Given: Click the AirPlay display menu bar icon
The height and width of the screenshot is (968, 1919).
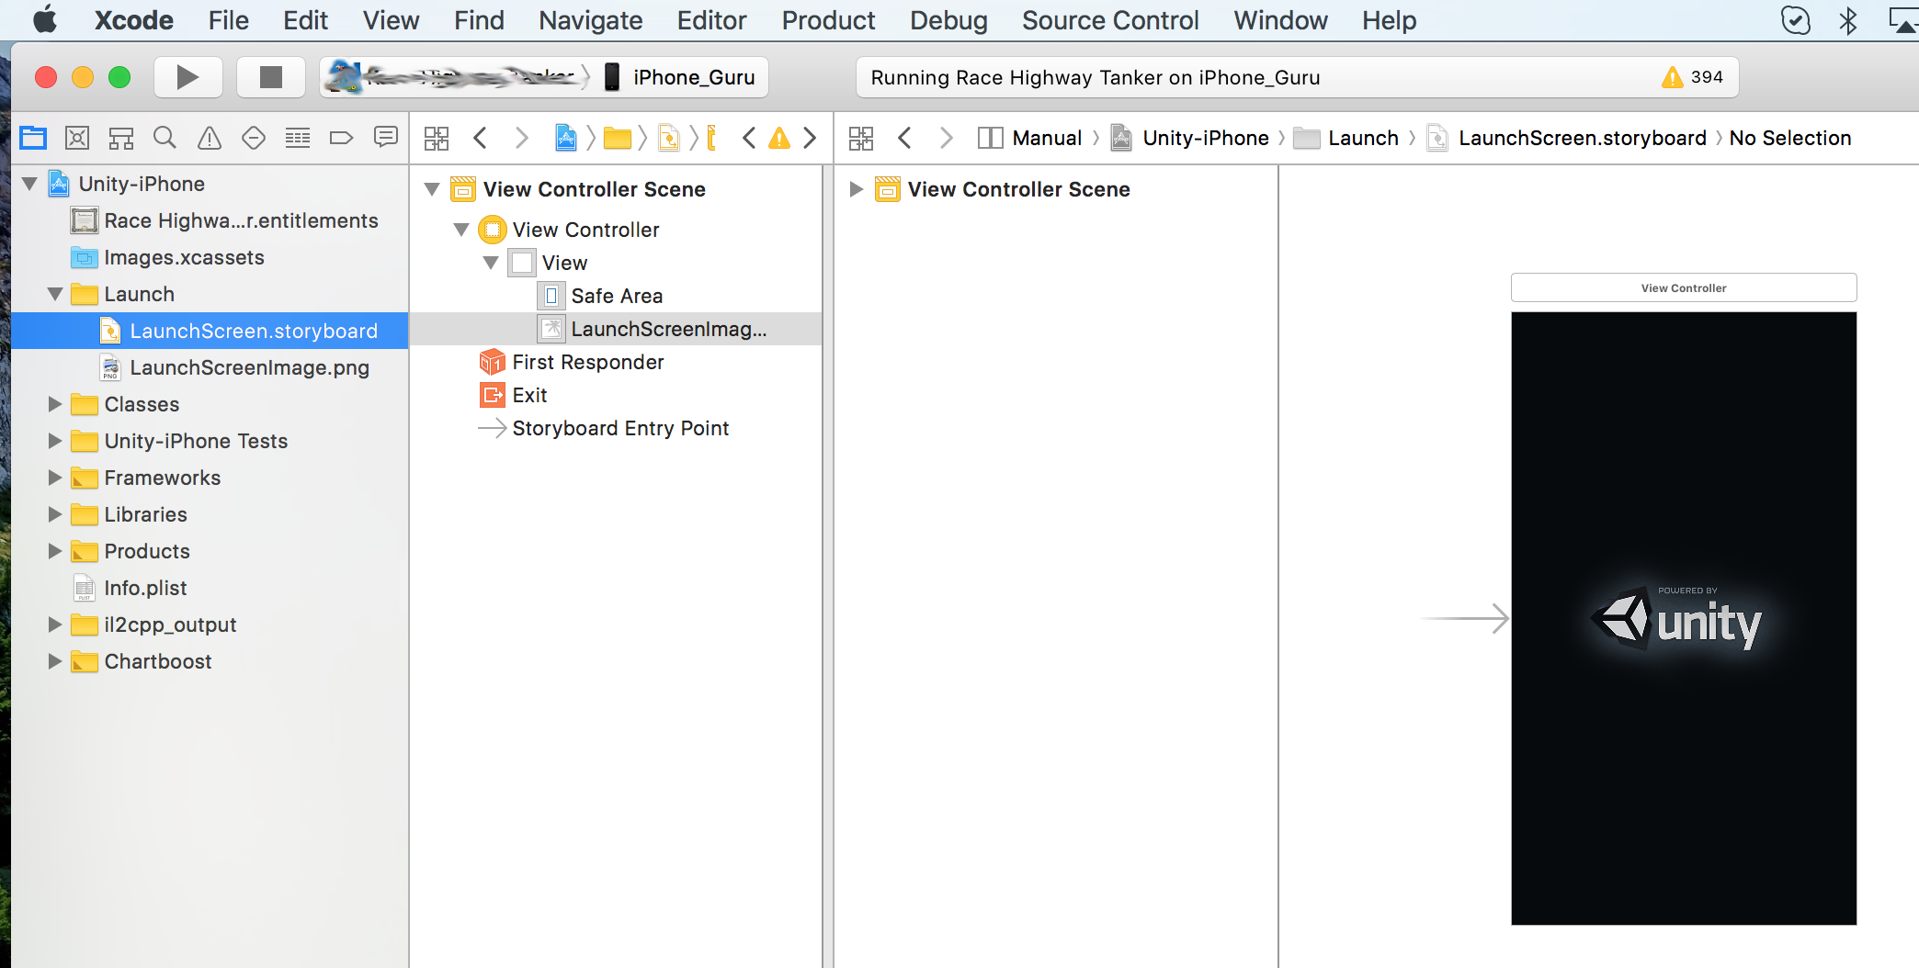Looking at the screenshot, I should 1902,20.
